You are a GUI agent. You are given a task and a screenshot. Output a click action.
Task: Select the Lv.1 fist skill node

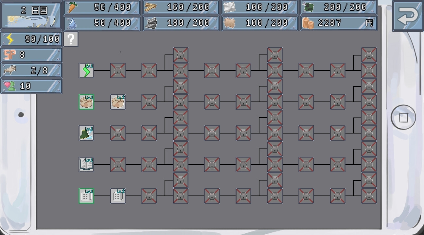pyautogui.click(x=86, y=102)
